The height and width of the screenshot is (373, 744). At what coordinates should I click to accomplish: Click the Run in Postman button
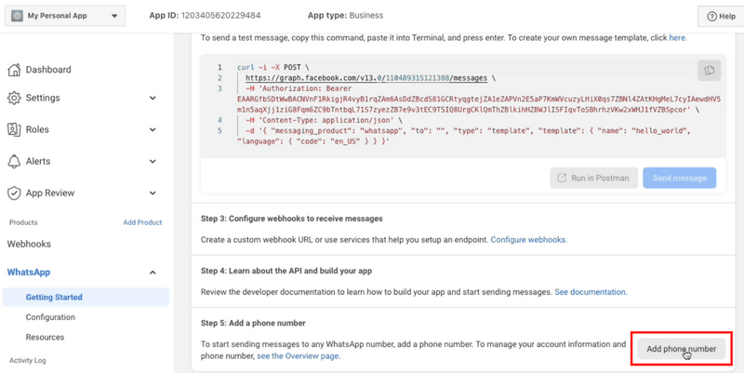click(594, 178)
